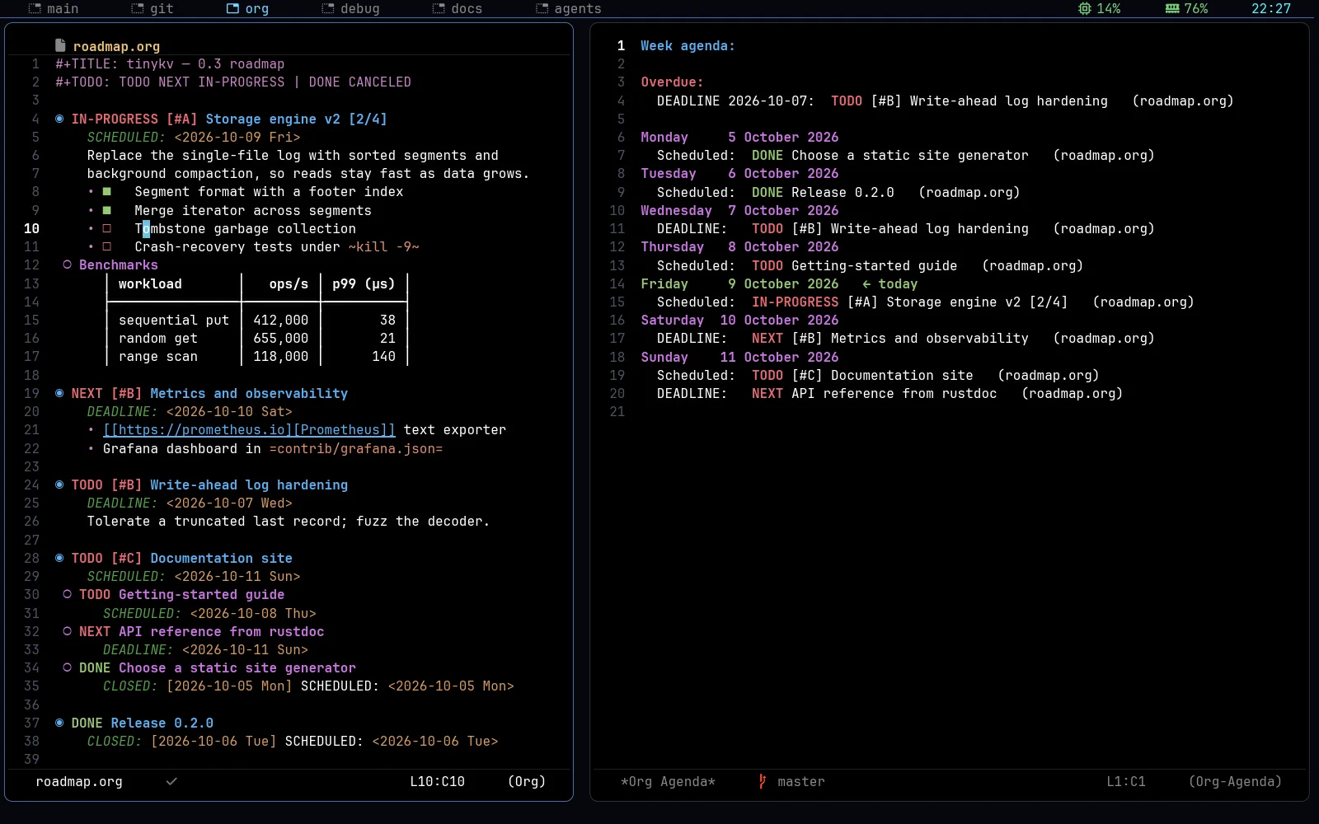Click the DEADLINE timestamp 2026-10-10 Sat
This screenshot has width=1319, height=824.
click(229, 411)
